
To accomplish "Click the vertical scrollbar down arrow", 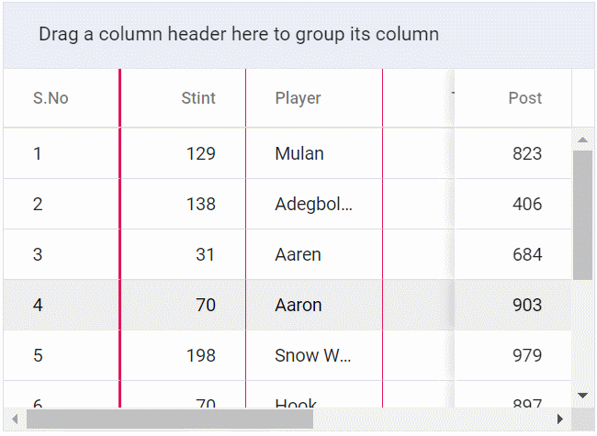I will 582,395.
